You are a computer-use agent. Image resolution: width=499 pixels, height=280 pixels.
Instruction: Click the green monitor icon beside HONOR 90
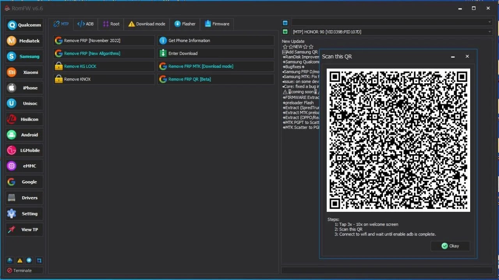point(285,32)
